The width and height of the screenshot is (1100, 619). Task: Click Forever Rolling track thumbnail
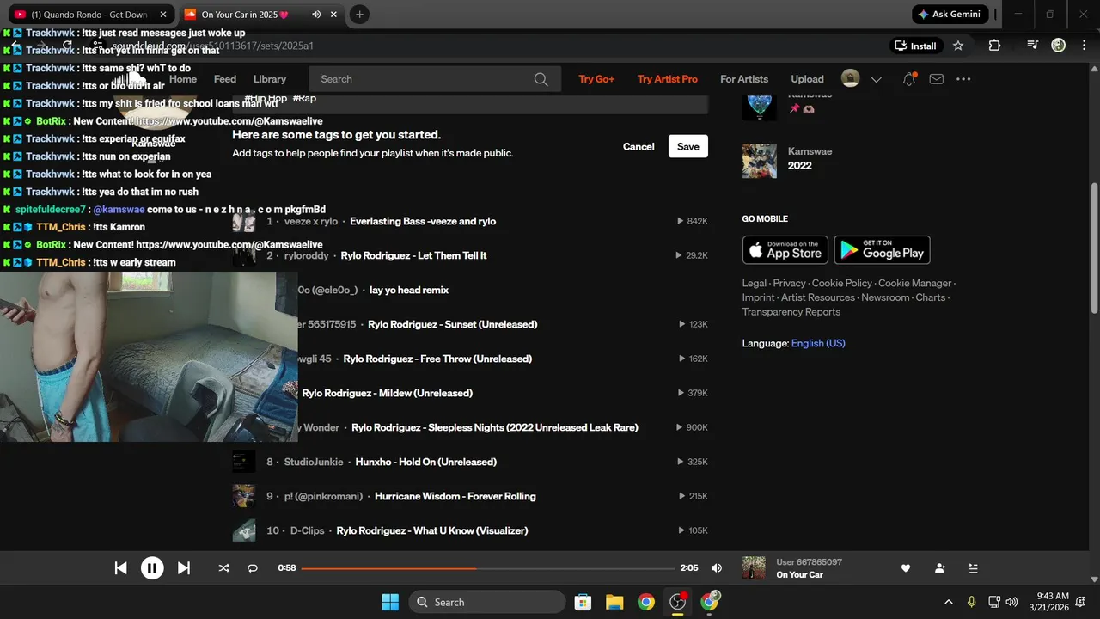tap(244, 496)
